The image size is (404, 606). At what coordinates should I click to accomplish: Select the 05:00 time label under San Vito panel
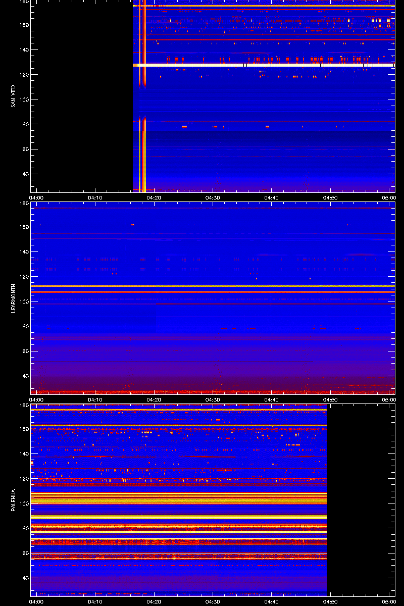(389, 197)
